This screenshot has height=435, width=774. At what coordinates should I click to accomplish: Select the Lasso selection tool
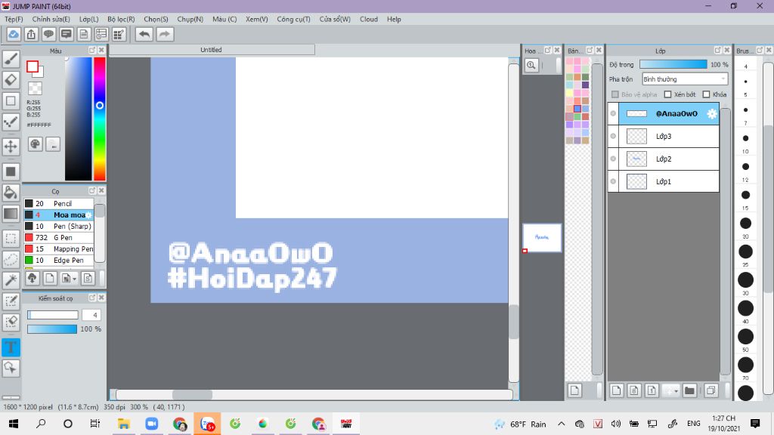(x=11, y=260)
